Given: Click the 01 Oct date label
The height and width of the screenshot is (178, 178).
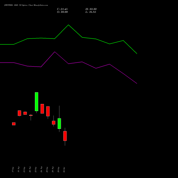Looking at the screenshot, I should point(64,169).
